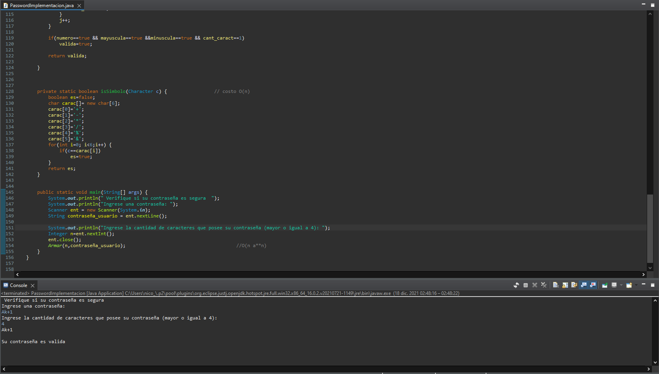
Task: Close the PasswordImplementacion.java editor tab
Action: pyautogui.click(x=79, y=6)
